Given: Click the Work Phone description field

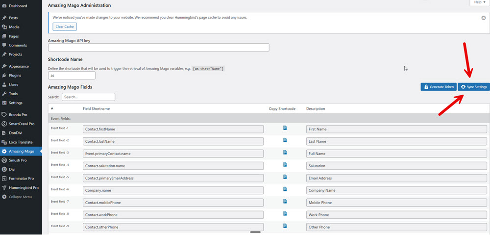Looking at the screenshot, I should coord(396,215).
